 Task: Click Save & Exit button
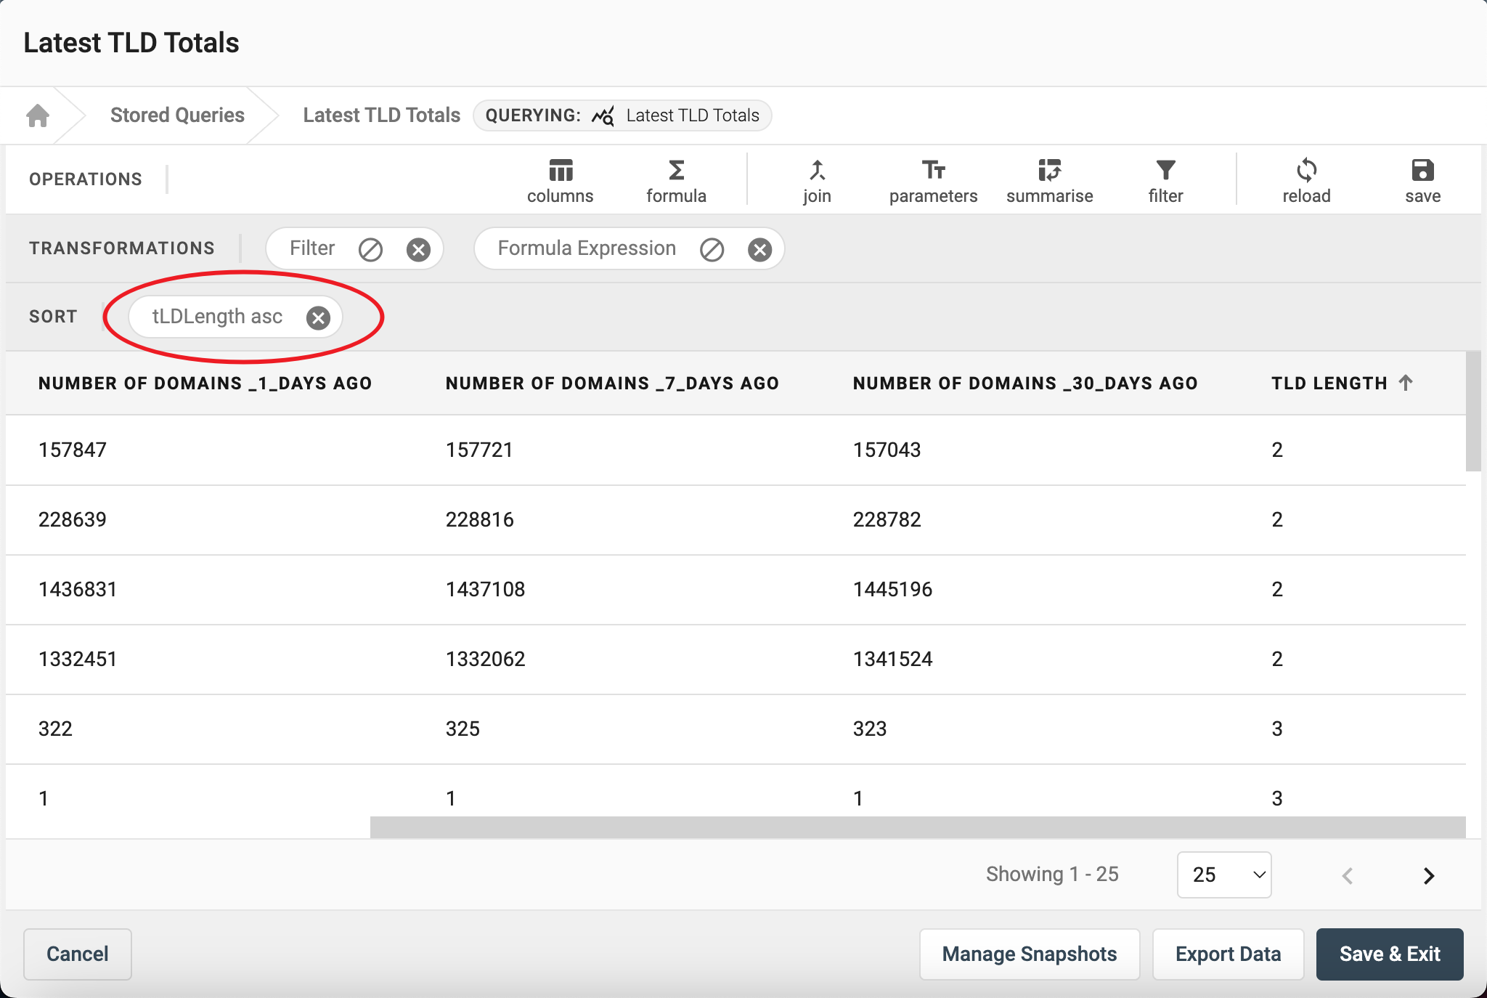1389,954
